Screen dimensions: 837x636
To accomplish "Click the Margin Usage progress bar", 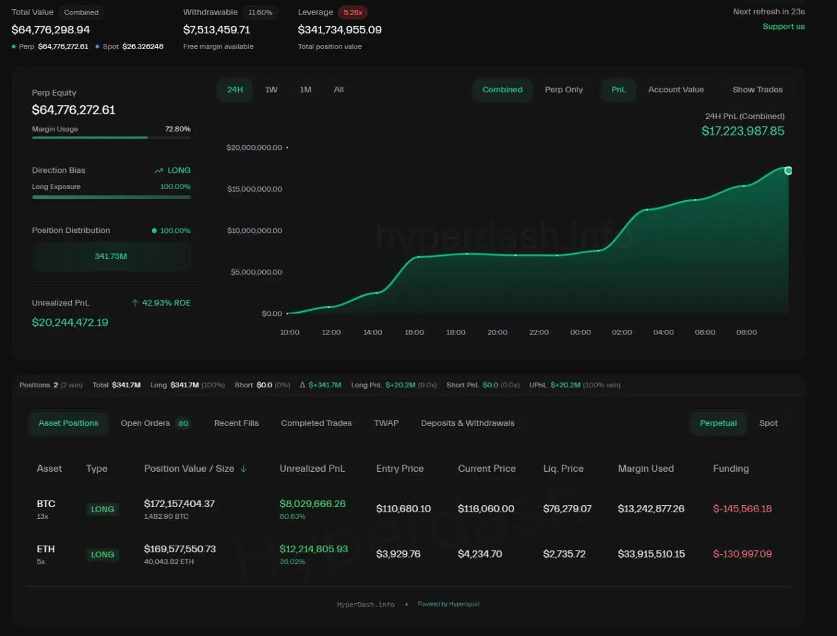I will pyautogui.click(x=111, y=137).
